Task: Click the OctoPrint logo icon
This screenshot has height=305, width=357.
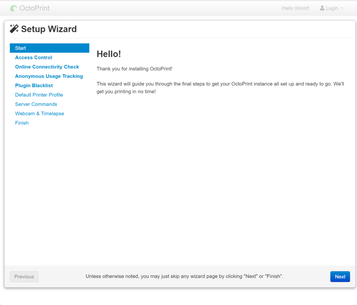Action: 14,8
